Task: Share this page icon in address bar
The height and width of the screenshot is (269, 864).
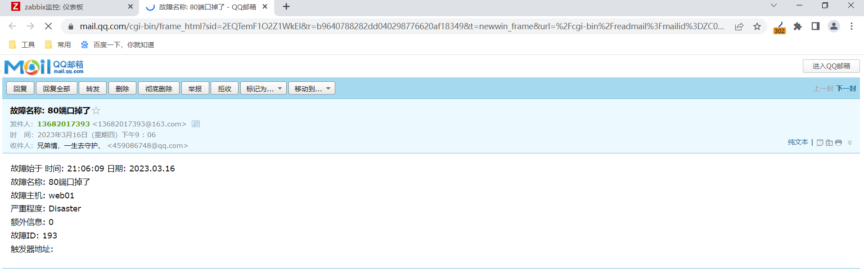Action: pos(739,27)
